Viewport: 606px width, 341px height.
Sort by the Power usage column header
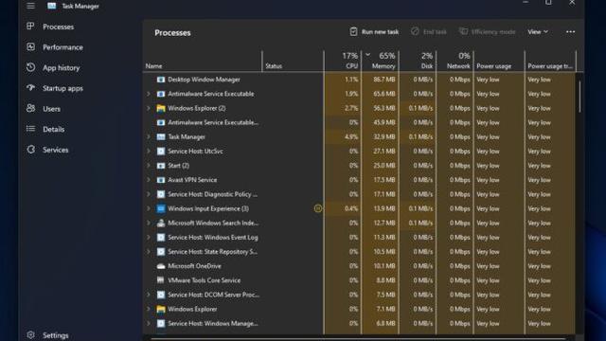pos(499,61)
